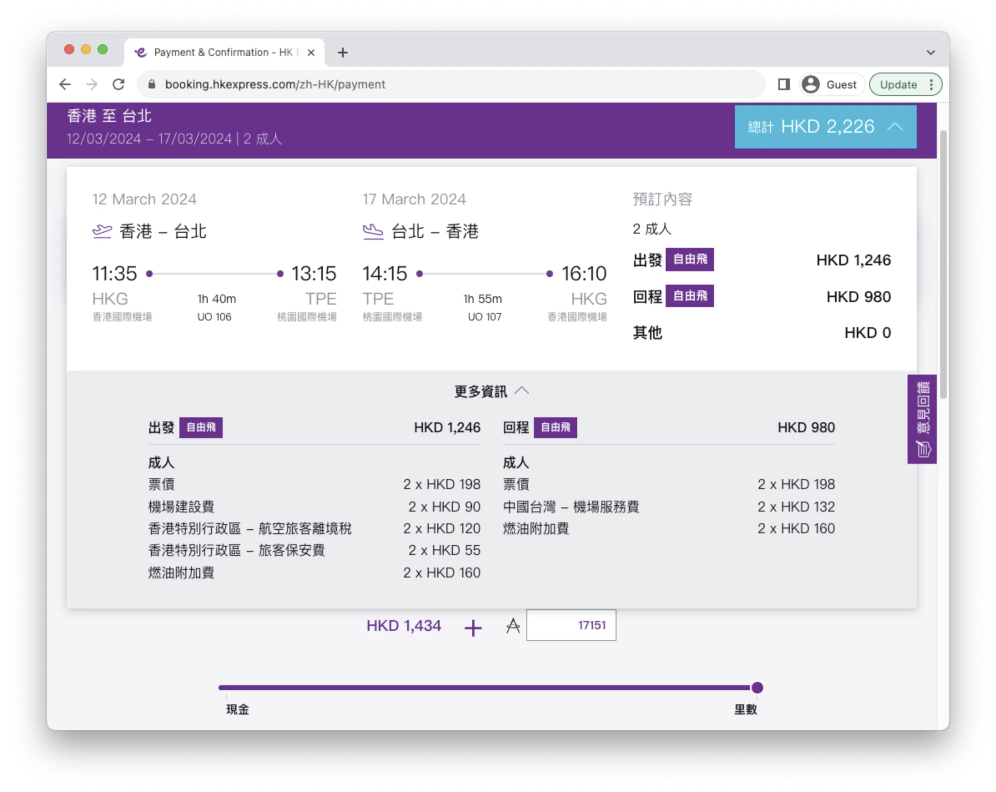Click the plus sign beside HKD 1,434
This screenshot has height=792, width=996.
coord(473,628)
